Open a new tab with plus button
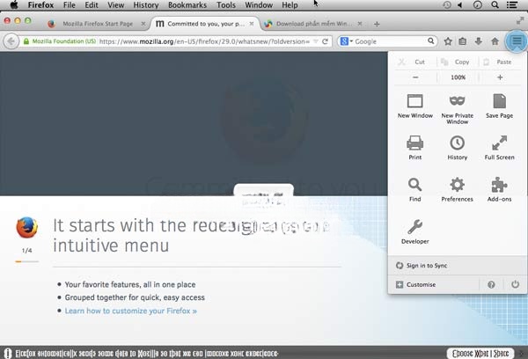The height and width of the screenshot is (359, 528). tap(377, 24)
